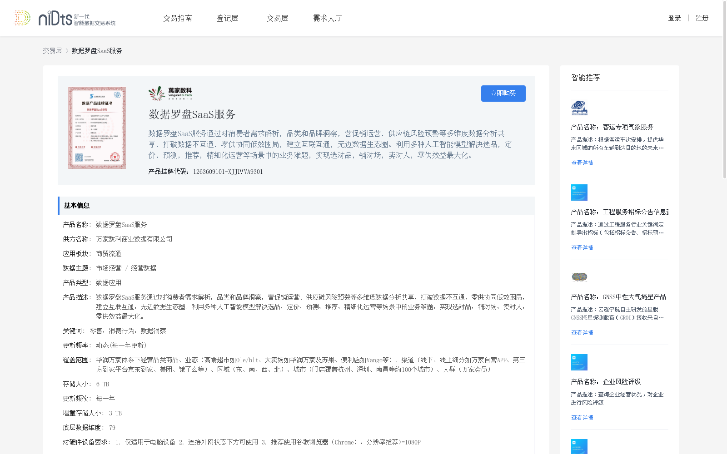Click the 注册 link
Screen dimensions: 727x454
point(702,18)
